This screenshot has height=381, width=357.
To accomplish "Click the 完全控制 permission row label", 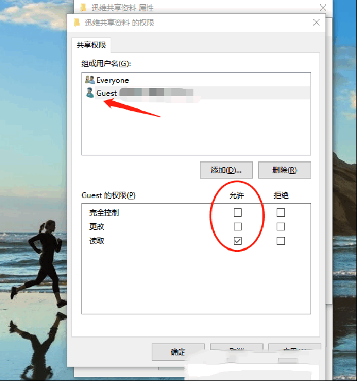I will 104,213.
